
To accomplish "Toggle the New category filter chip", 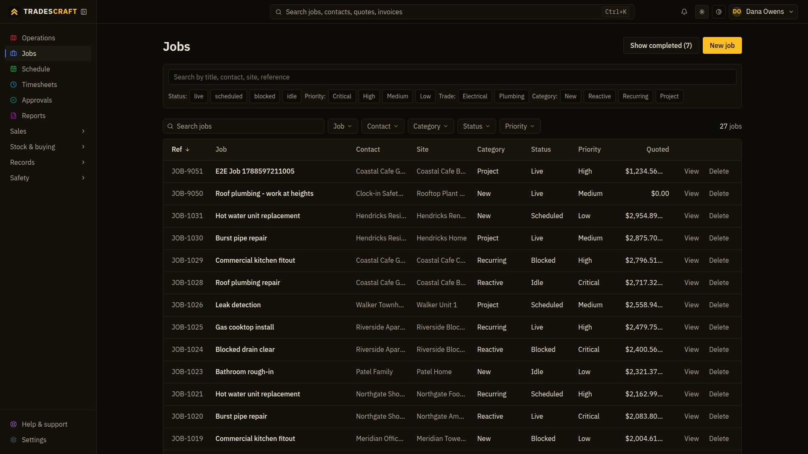I will pyautogui.click(x=570, y=96).
